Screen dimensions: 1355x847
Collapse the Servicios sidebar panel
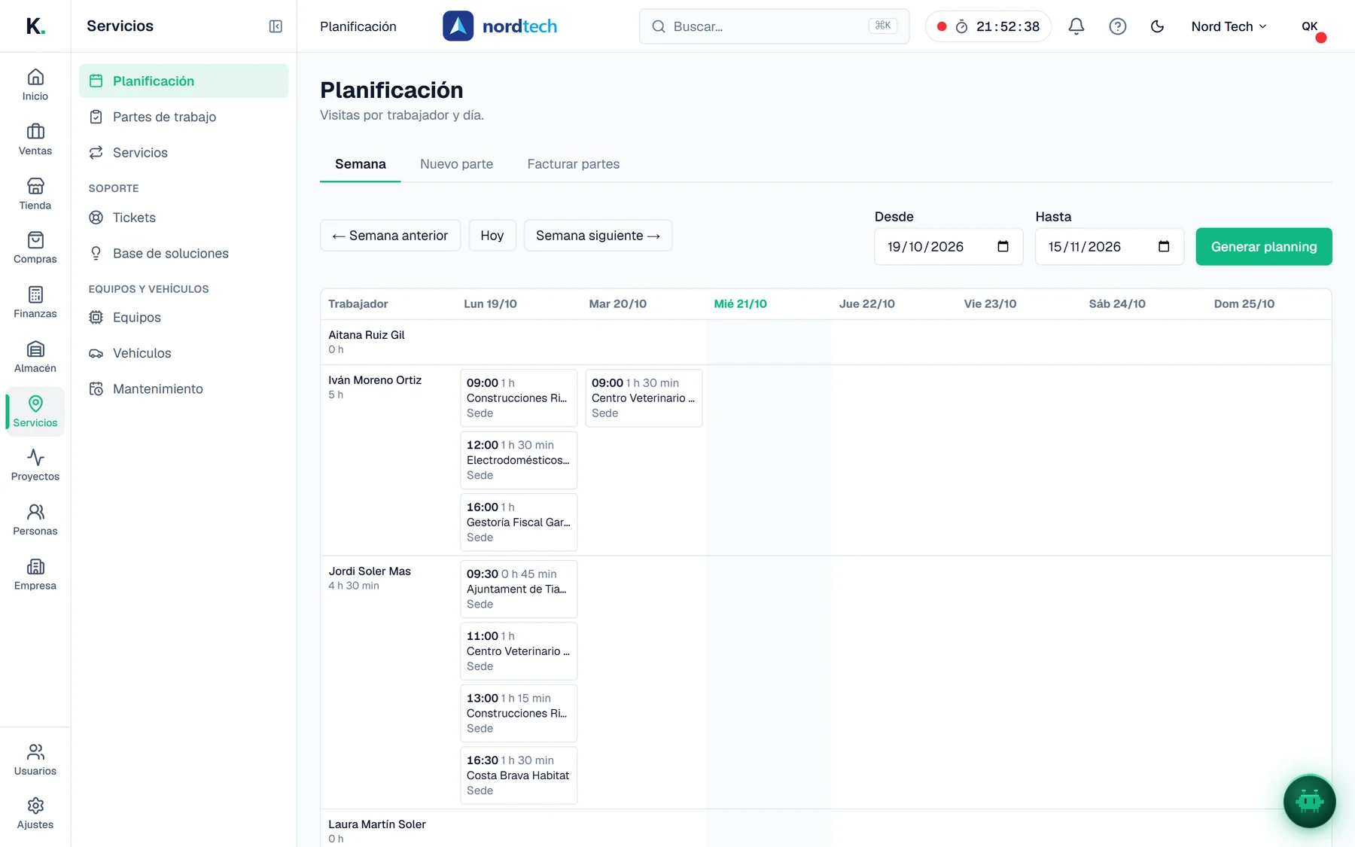tap(276, 26)
